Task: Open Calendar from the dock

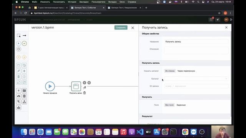Action: click(x=98, y=132)
